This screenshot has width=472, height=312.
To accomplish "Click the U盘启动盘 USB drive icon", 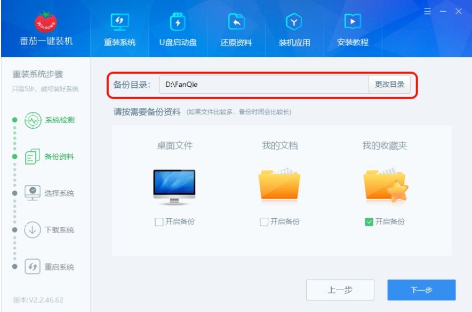I will tap(178, 22).
